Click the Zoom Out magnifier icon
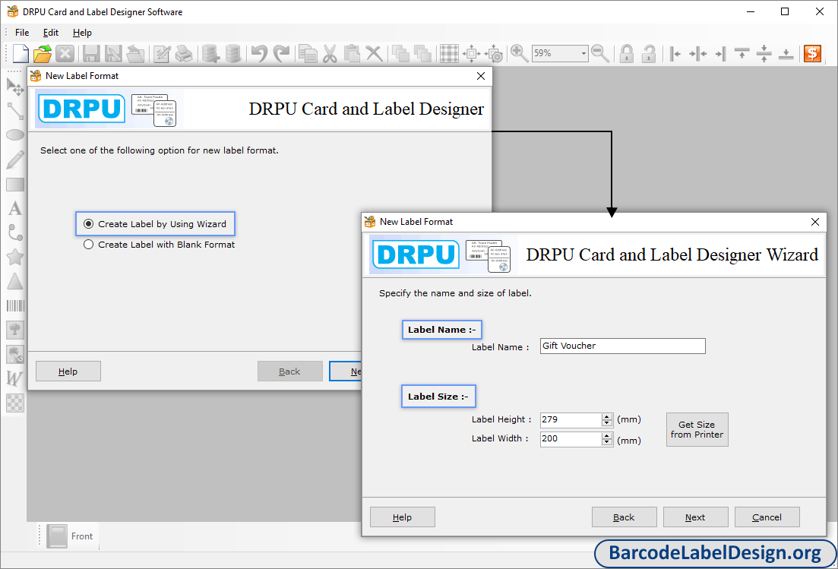 point(600,53)
